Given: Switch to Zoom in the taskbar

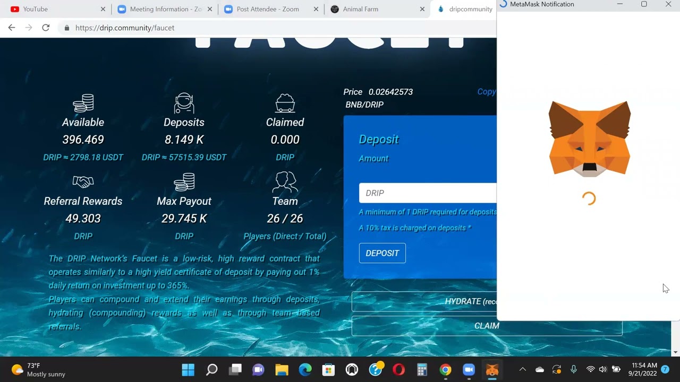Looking at the screenshot, I should point(469,369).
